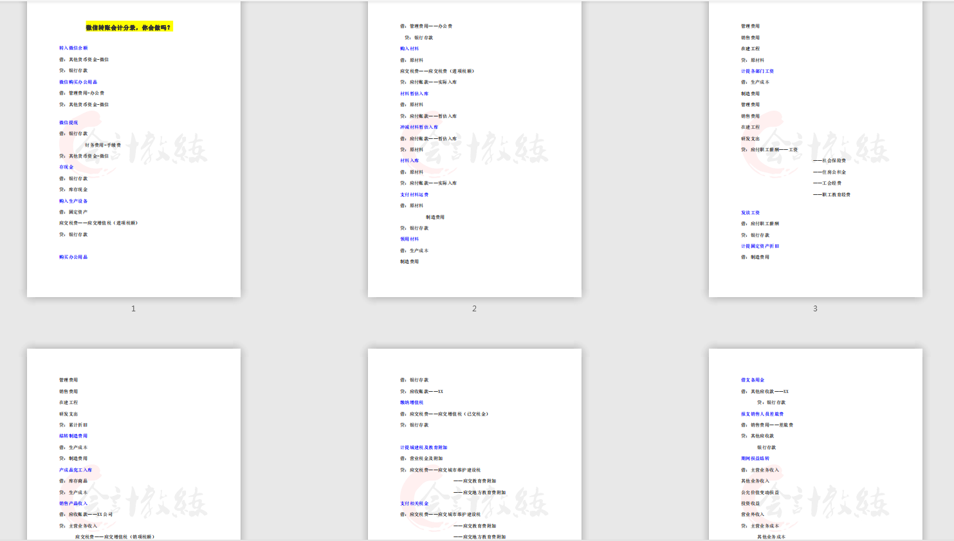This screenshot has width=954, height=541.
Task: Click the line 借：应收账款——XX公司
Action: (86, 515)
